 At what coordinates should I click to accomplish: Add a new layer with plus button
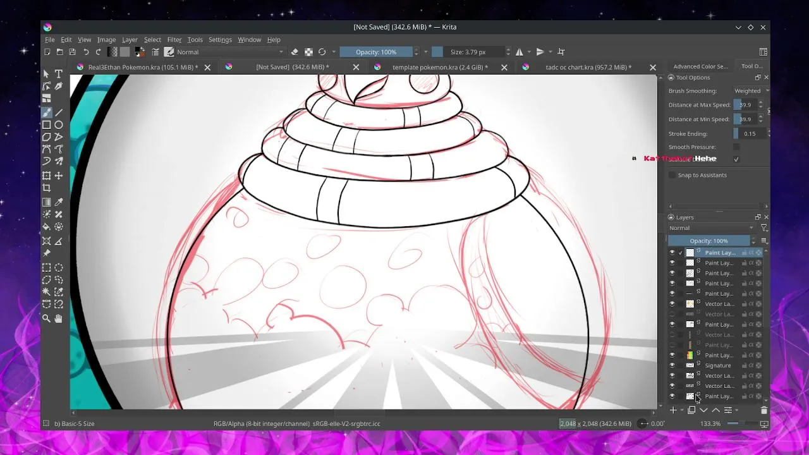673,410
